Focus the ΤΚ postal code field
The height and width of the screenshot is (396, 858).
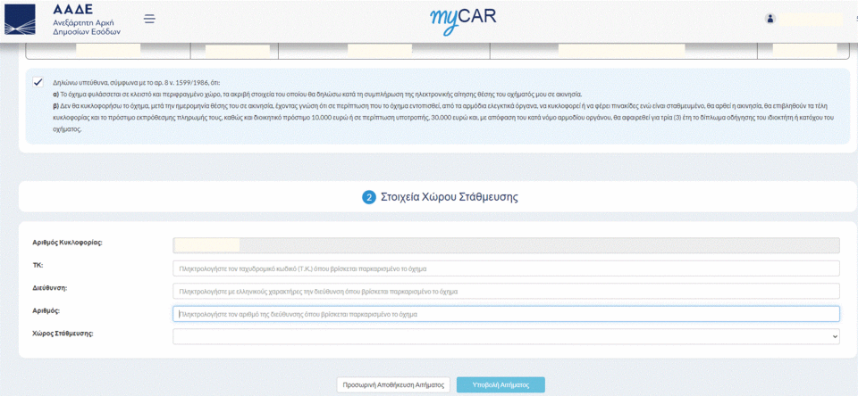tap(506, 268)
